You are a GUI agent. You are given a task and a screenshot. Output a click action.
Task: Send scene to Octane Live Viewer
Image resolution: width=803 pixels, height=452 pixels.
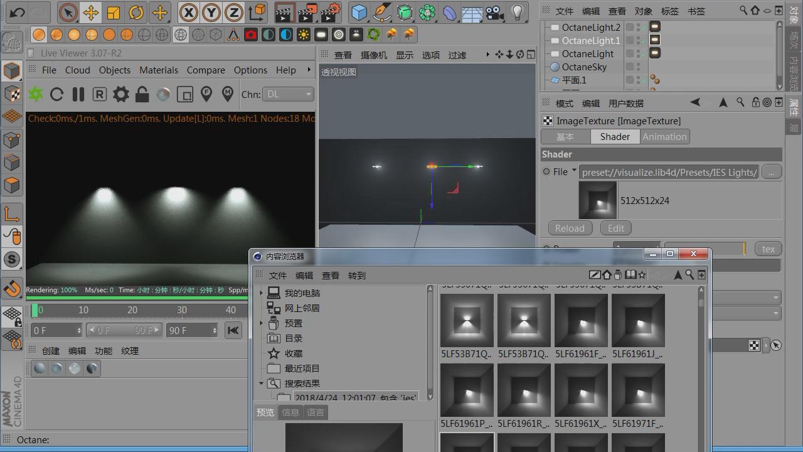(x=36, y=94)
